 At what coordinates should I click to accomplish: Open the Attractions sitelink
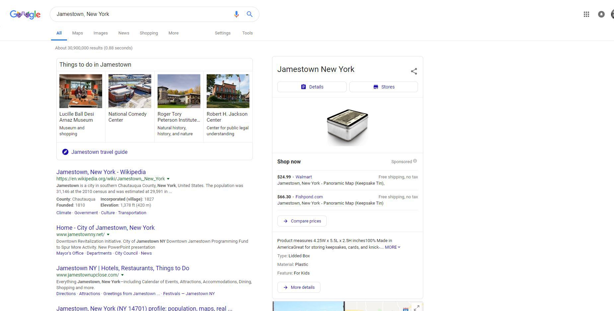click(x=90, y=294)
